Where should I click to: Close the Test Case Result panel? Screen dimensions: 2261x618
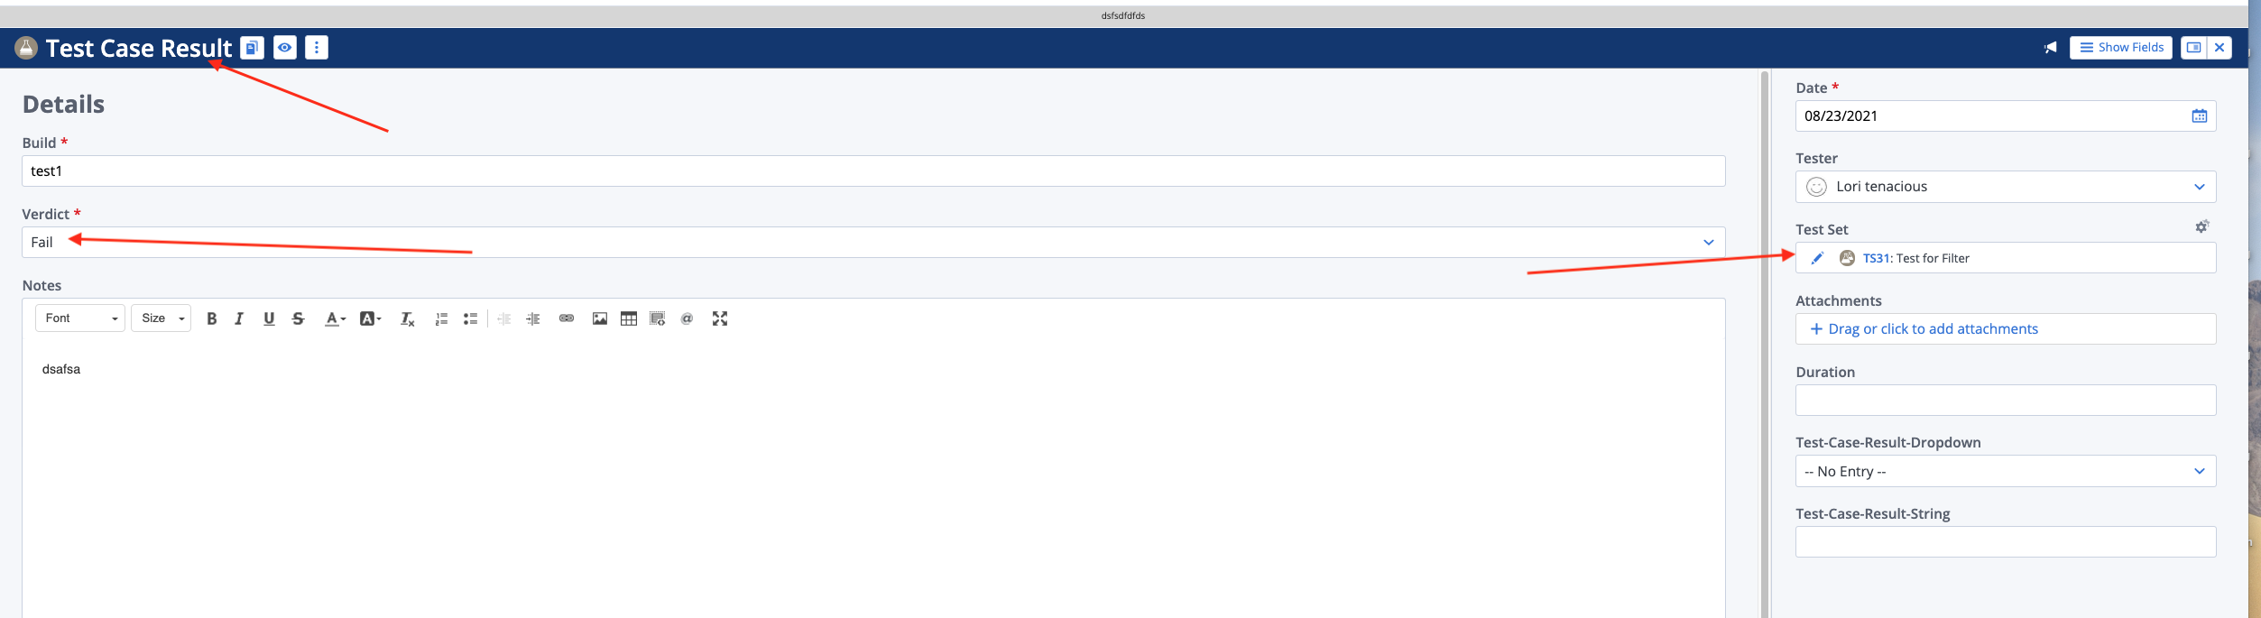pos(2219,48)
